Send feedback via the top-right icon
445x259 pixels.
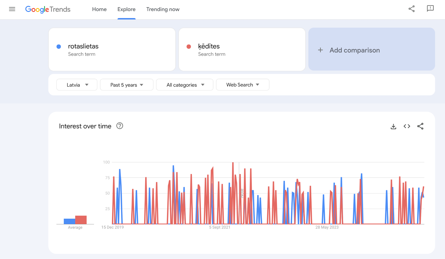pyautogui.click(x=430, y=9)
